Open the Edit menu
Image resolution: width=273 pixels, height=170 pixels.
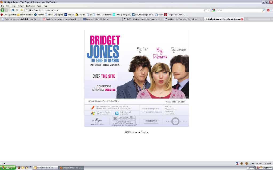(x=8, y=6)
